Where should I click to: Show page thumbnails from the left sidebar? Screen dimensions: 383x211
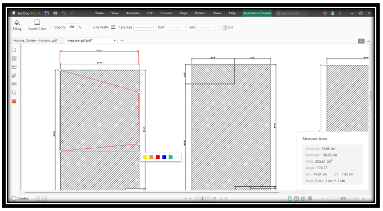14,58
